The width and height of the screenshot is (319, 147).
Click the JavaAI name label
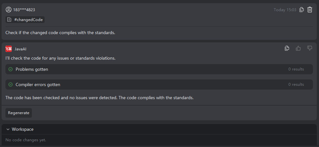tap(20, 49)
